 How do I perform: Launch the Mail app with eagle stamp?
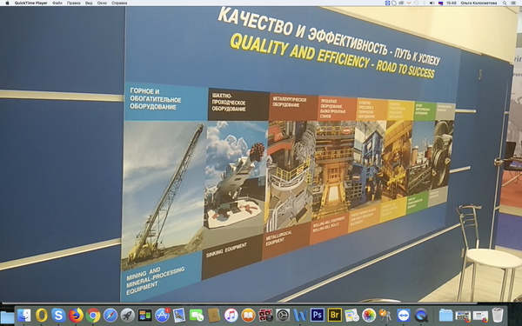[179, 315]
